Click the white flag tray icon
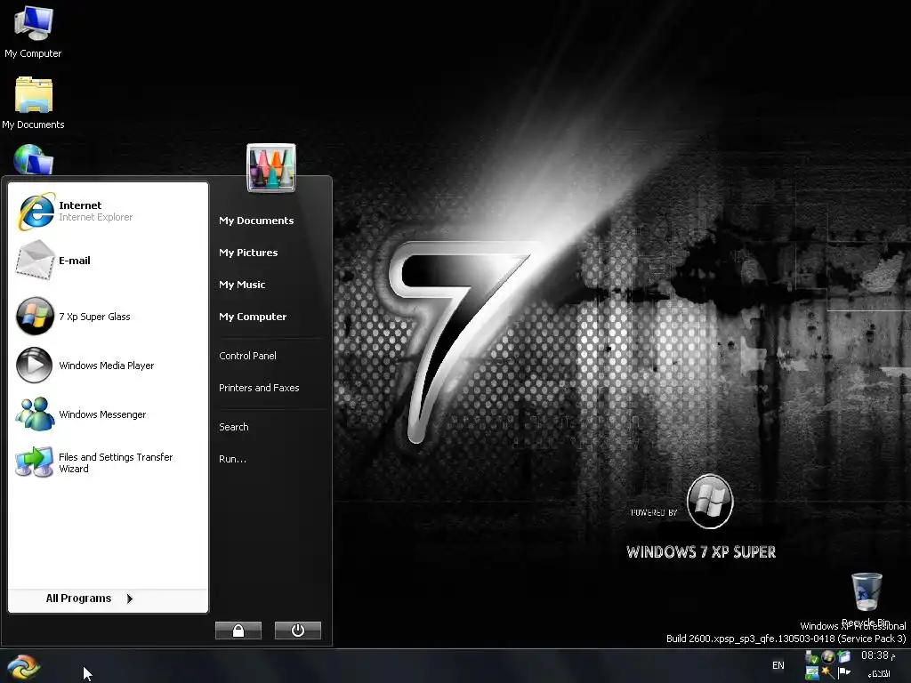The image size is (911, 683). point(844,672)
